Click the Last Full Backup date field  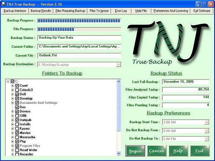click(x=185, y=82)
